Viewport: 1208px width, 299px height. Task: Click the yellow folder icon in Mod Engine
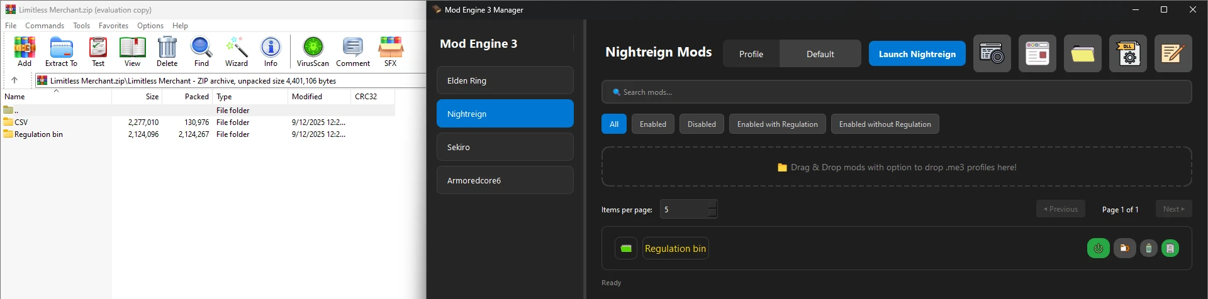coord(1082,53)
